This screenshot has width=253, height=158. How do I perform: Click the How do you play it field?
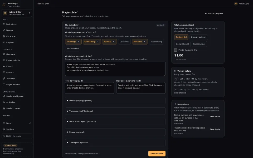90,88
